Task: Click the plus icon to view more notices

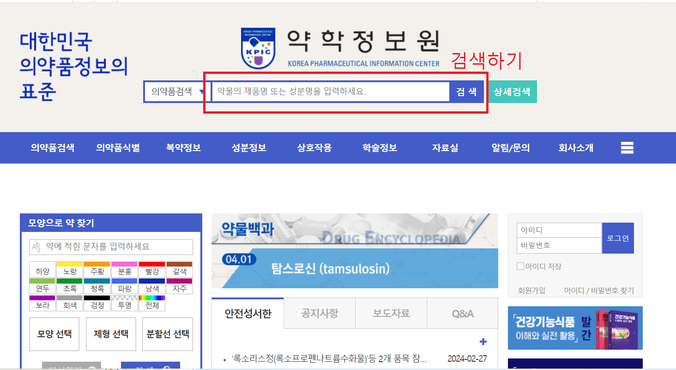Action: point(483,342)
